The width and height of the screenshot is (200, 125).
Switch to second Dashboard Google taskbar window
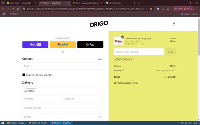click(39, 123)
